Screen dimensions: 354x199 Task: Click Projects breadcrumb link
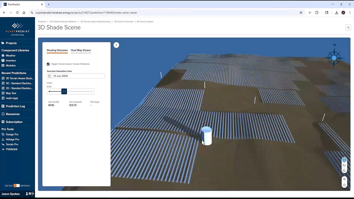point(42,22)
